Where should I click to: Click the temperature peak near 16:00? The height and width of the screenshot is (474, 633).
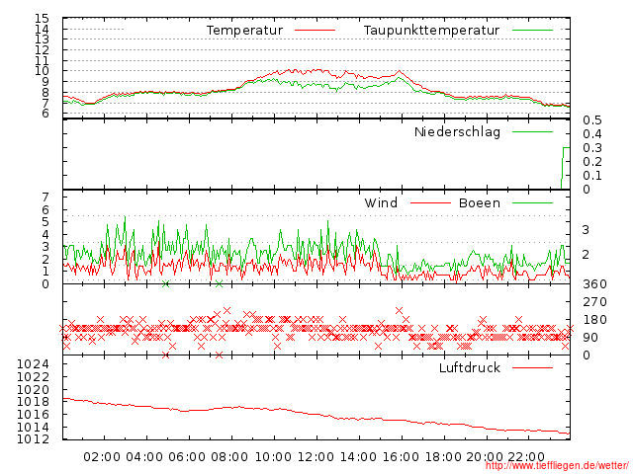400,71
